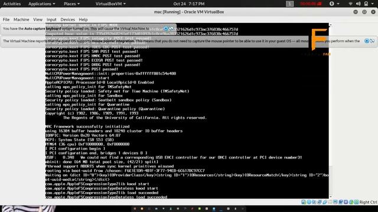378x212 pixels.
Task: Click the keyboard capture status icon
Action: (356, 202)
